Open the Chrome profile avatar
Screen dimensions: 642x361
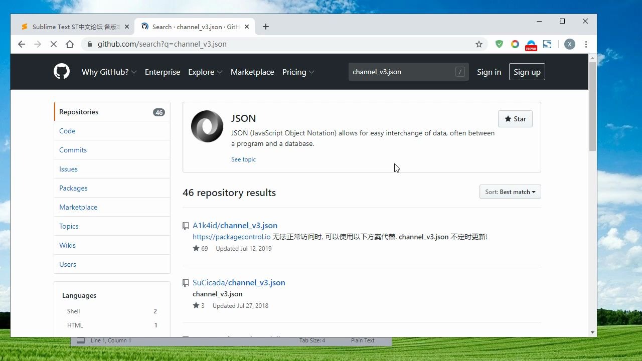pyautogui.click(x=570, y=44)
